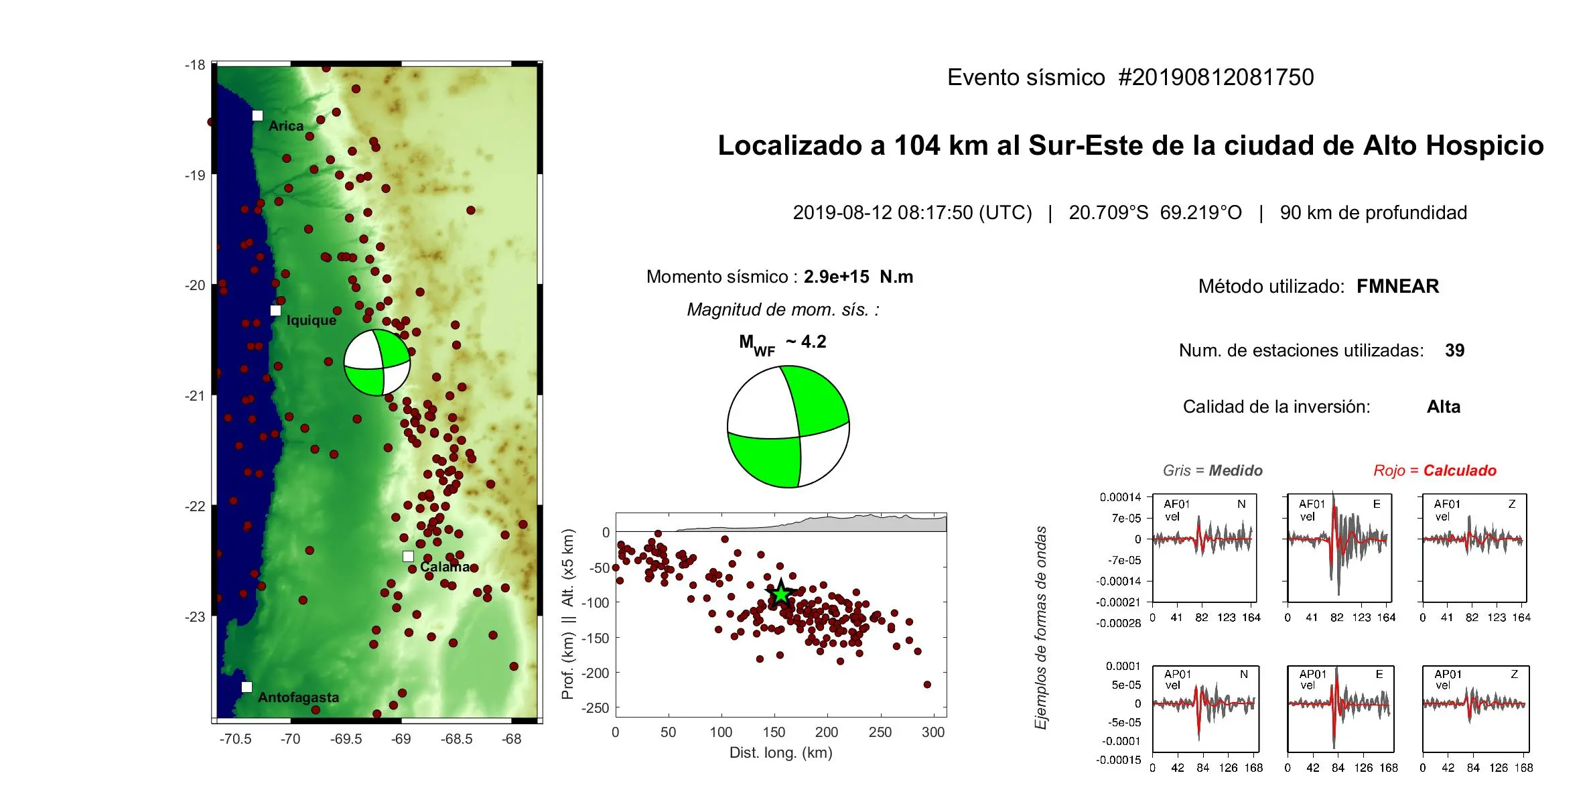Click the large focal mechanism beachball diagram

[x=788, y=427]
